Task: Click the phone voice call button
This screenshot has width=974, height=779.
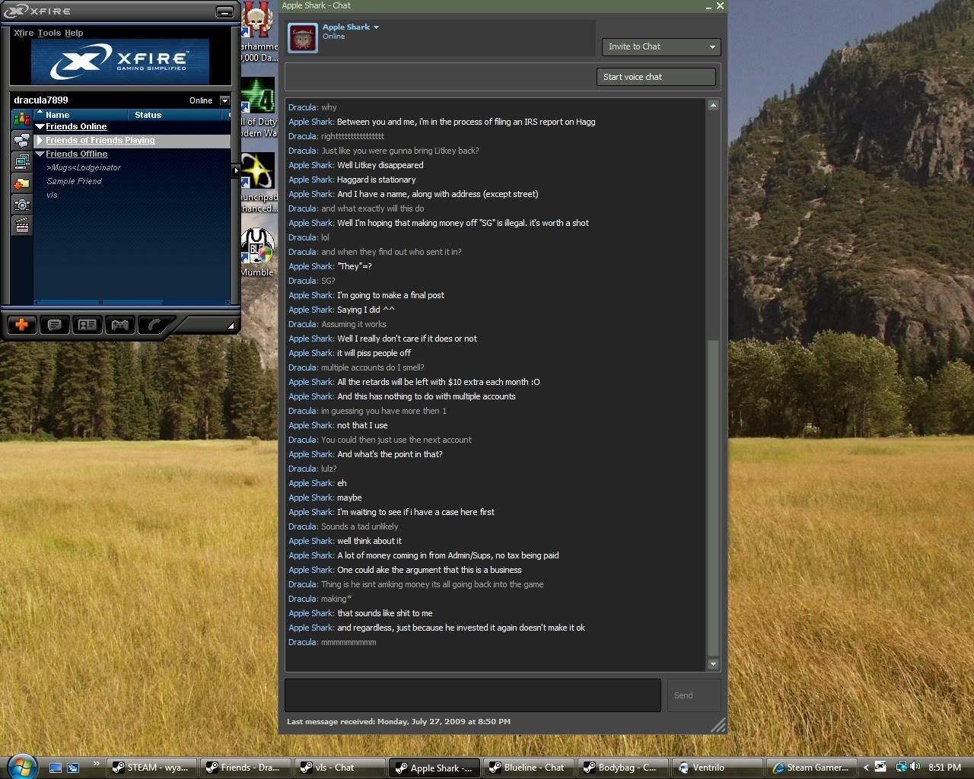Action: coord(154,325)
